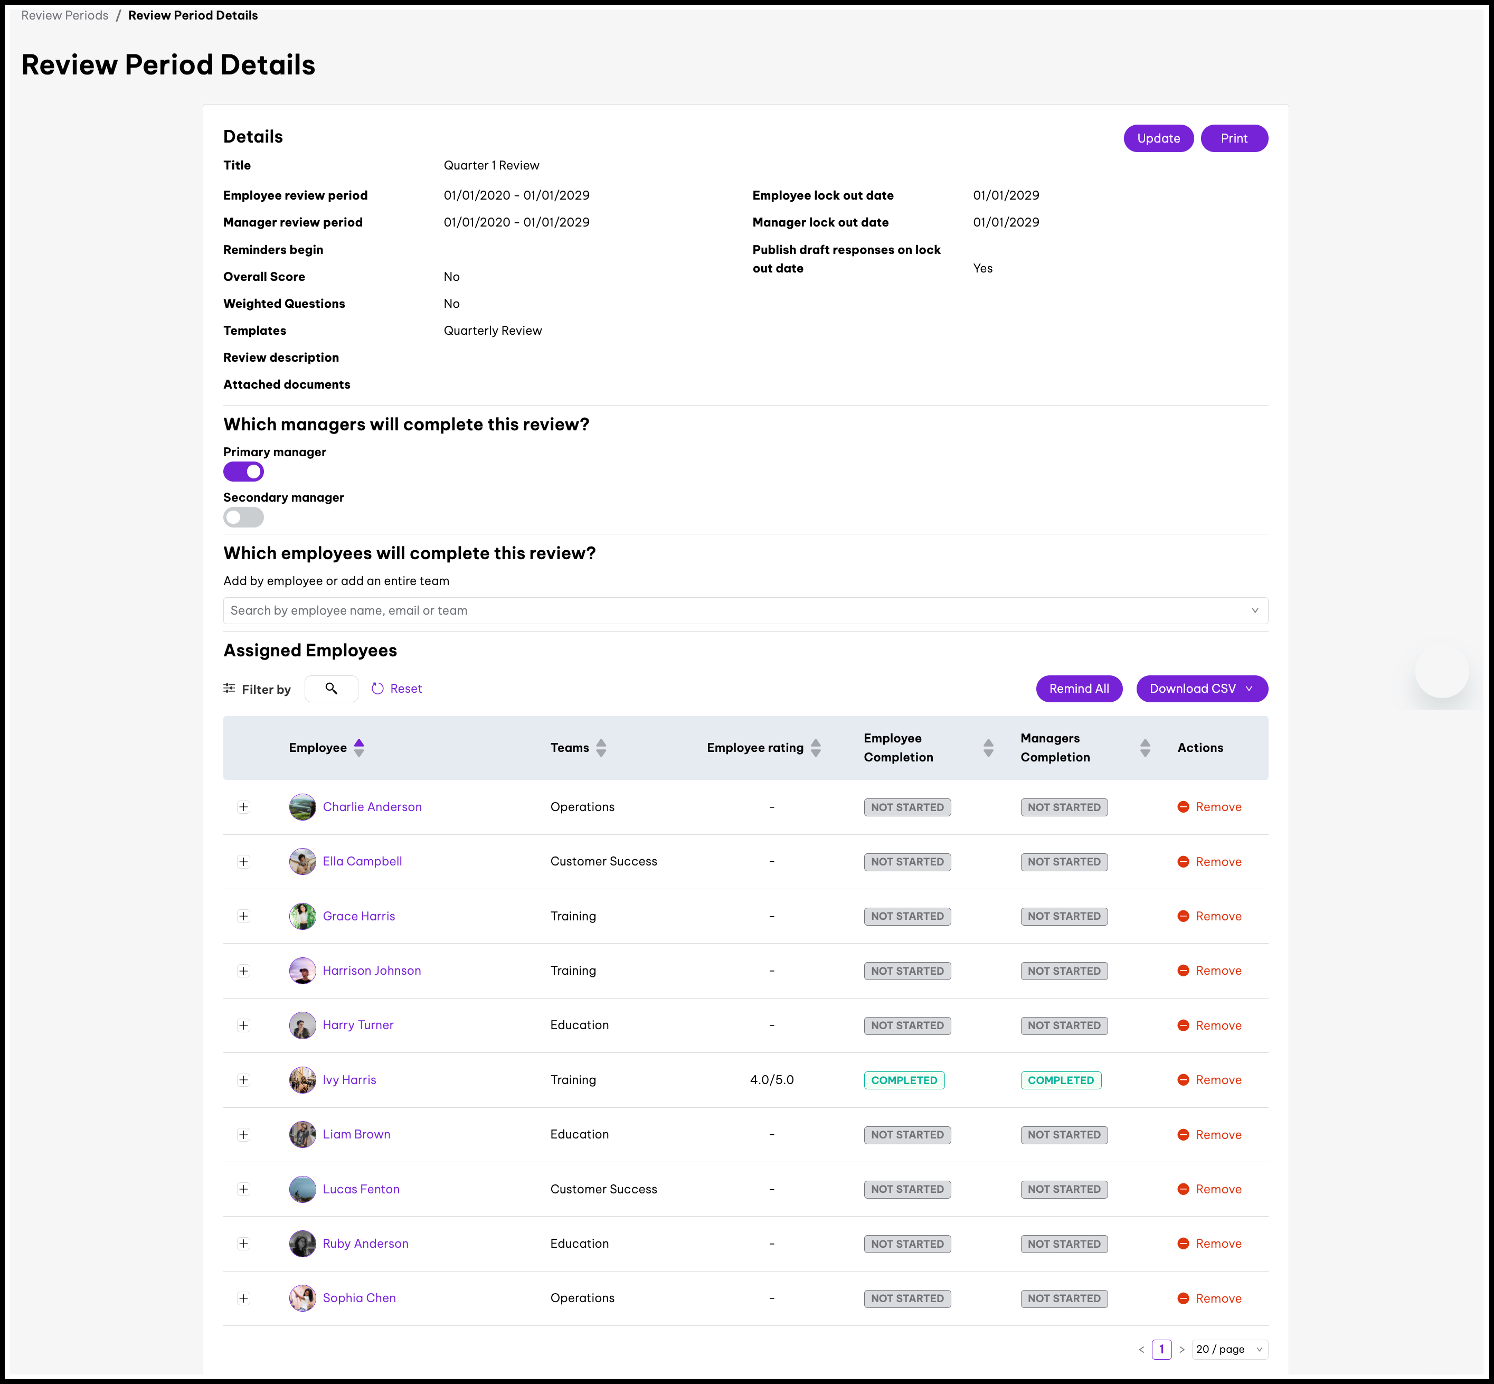Sort by Employee column arrows
The height and width of the screenshot is (1384, 1494).
(358, 747)
